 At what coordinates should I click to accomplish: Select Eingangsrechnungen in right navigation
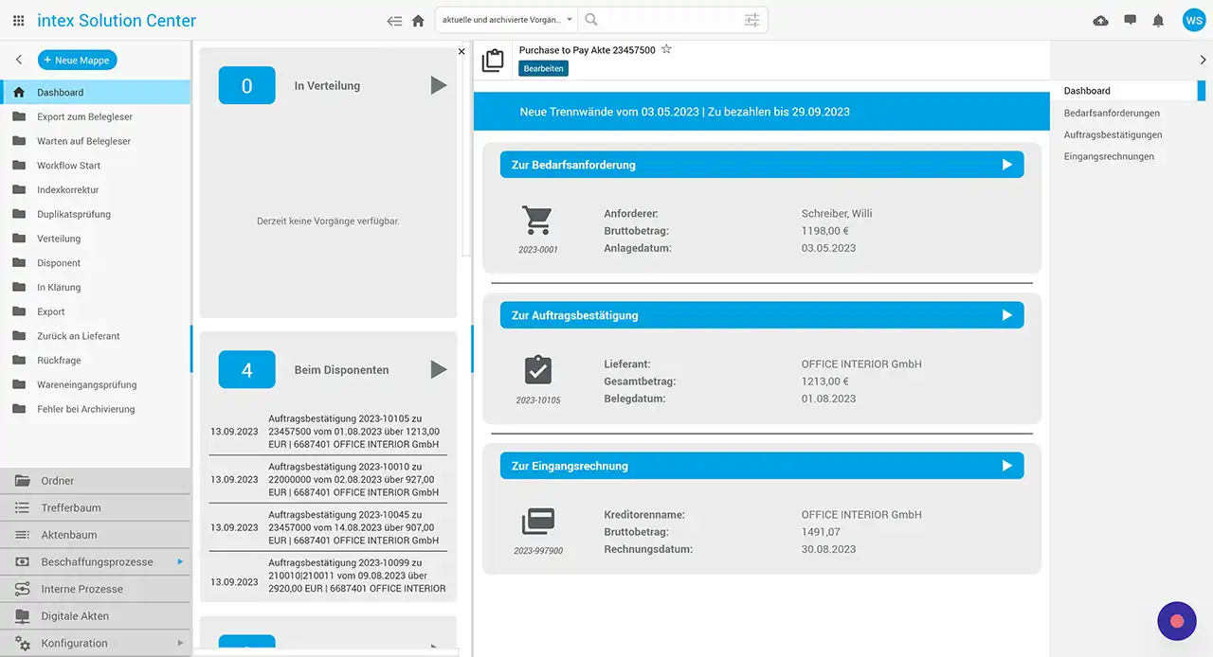(x=1109, y=156)
